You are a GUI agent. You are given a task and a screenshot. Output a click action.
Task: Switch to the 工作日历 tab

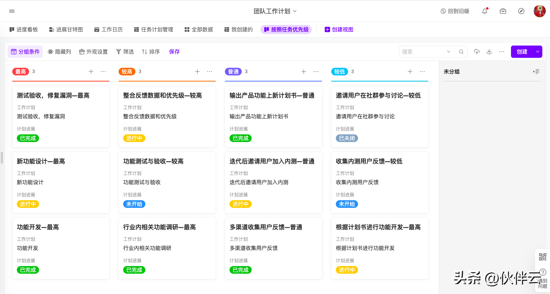point(108,29)
